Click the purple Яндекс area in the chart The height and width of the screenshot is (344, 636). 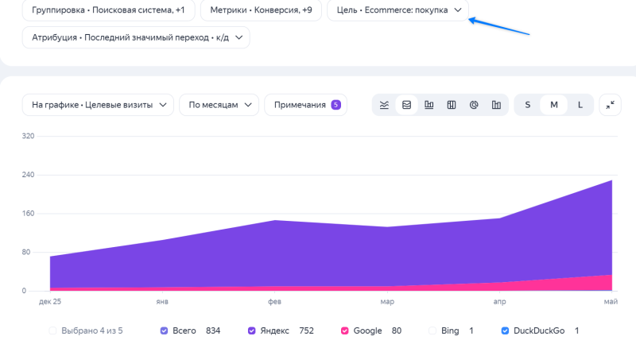coord(331,255)
